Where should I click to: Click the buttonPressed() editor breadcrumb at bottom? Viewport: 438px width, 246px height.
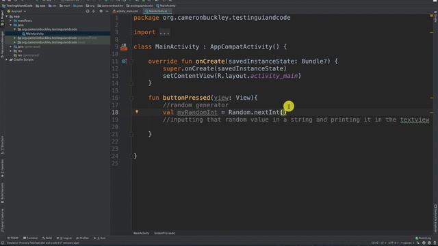point(165,233)
